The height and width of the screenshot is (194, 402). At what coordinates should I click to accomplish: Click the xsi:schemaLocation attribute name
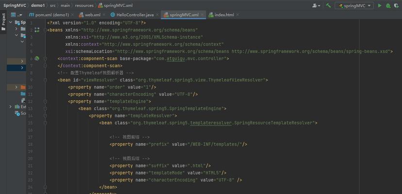89,51
